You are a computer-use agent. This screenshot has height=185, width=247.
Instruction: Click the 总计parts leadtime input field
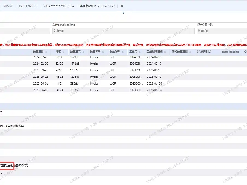point(123,31)
